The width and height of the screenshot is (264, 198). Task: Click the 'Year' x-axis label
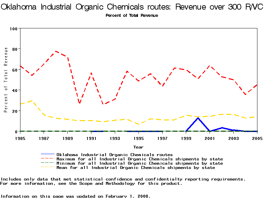coord(138,147)
